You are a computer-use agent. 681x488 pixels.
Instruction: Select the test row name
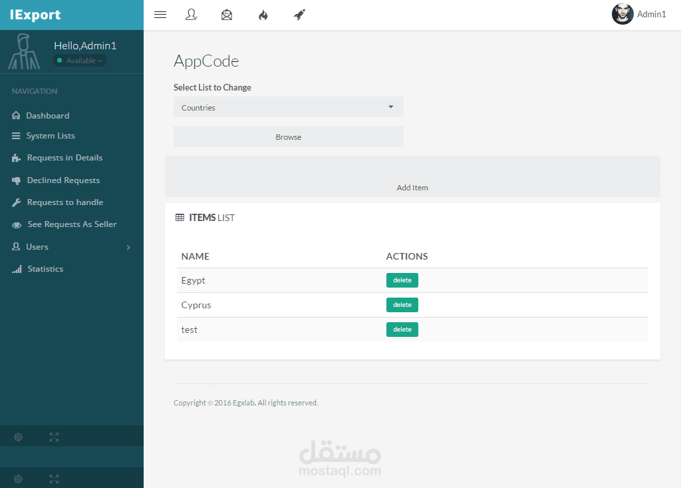(190, 330)
